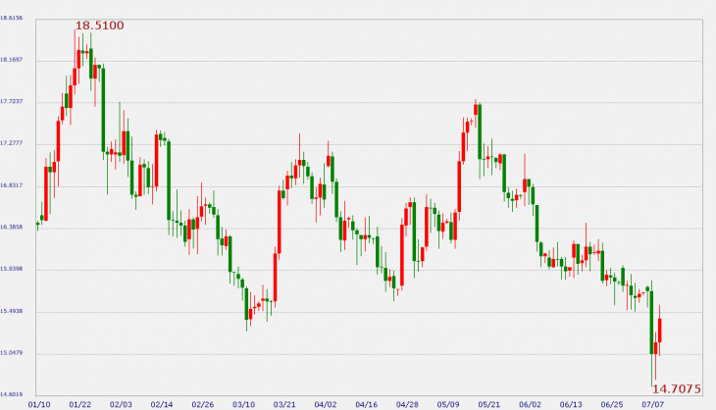Screen dimensions: 716x410
Task: Click the 07/07 date label
Action: [652, 403]
